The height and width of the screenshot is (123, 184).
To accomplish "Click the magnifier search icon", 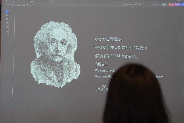I will (144, 5).
